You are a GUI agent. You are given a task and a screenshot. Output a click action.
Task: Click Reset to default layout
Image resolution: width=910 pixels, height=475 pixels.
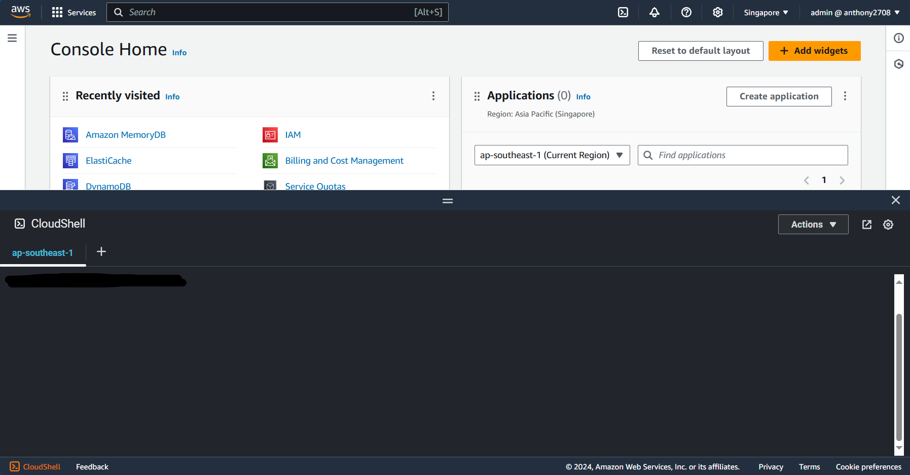coord(701,51)
